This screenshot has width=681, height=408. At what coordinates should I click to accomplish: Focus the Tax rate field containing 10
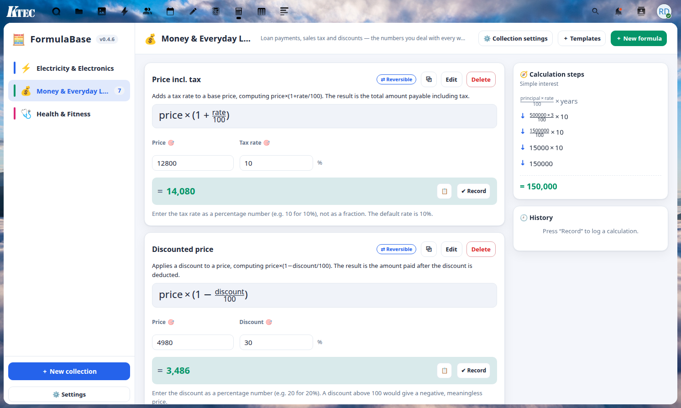(276, 163)
